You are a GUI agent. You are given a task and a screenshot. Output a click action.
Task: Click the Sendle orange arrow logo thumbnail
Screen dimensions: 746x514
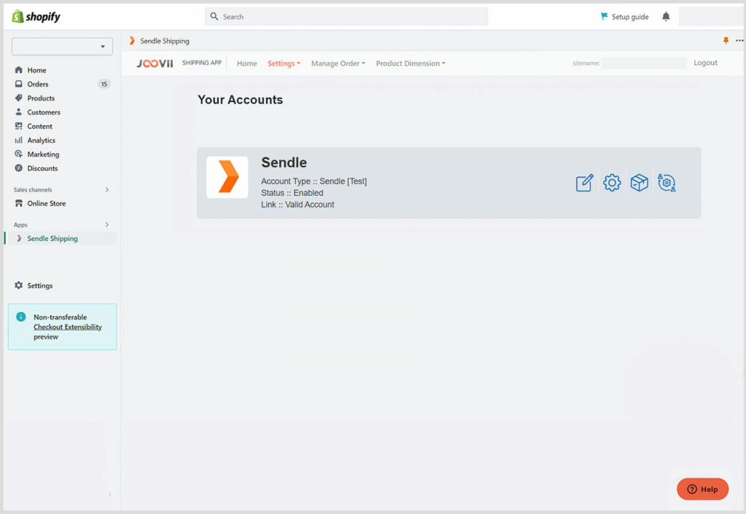pos(227,177)
